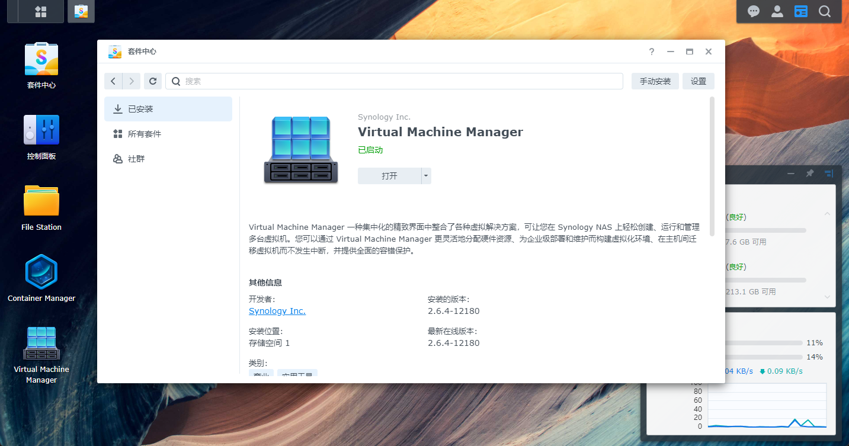Open Container Manager desktop shortcut
This screenshot has width=849, height=446.
(x=41, y=278)
